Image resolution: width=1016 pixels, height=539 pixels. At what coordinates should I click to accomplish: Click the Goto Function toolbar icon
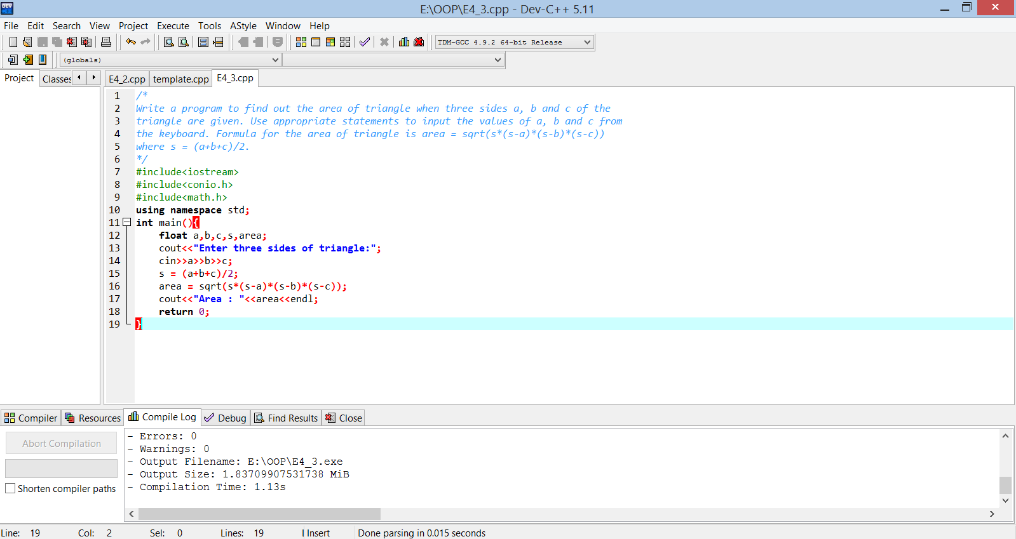[203, 42]
